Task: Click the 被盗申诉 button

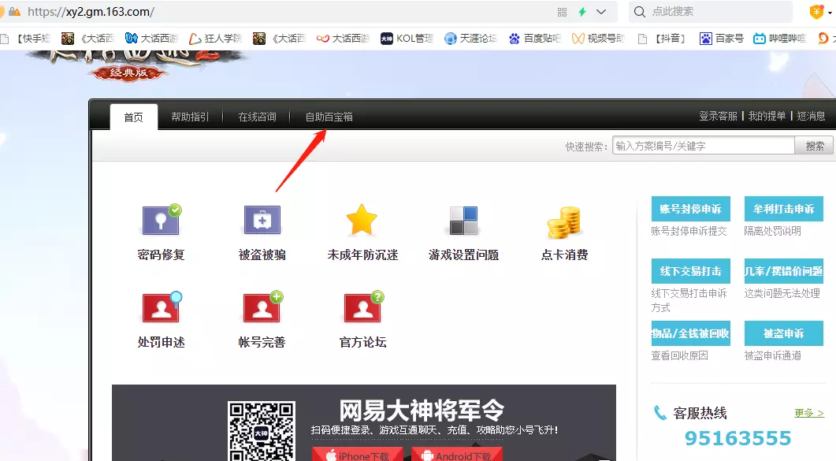Action: 783,333
